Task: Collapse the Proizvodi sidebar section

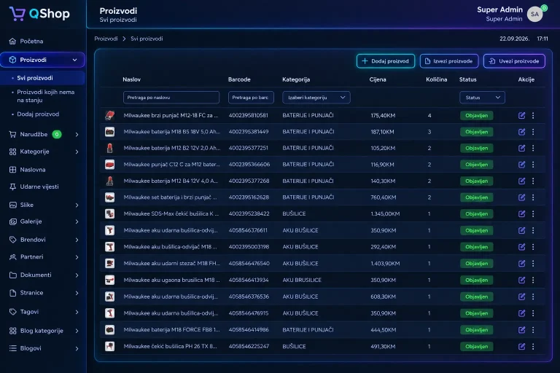Action: [74, 60]
